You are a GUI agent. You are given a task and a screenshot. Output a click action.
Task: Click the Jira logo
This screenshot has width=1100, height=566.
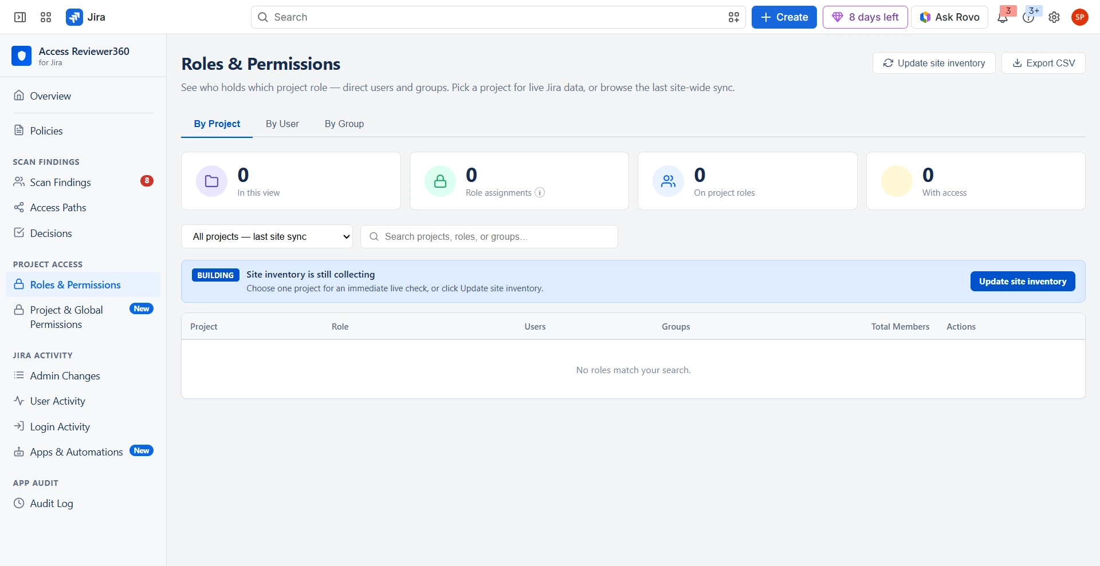(86, 17)
